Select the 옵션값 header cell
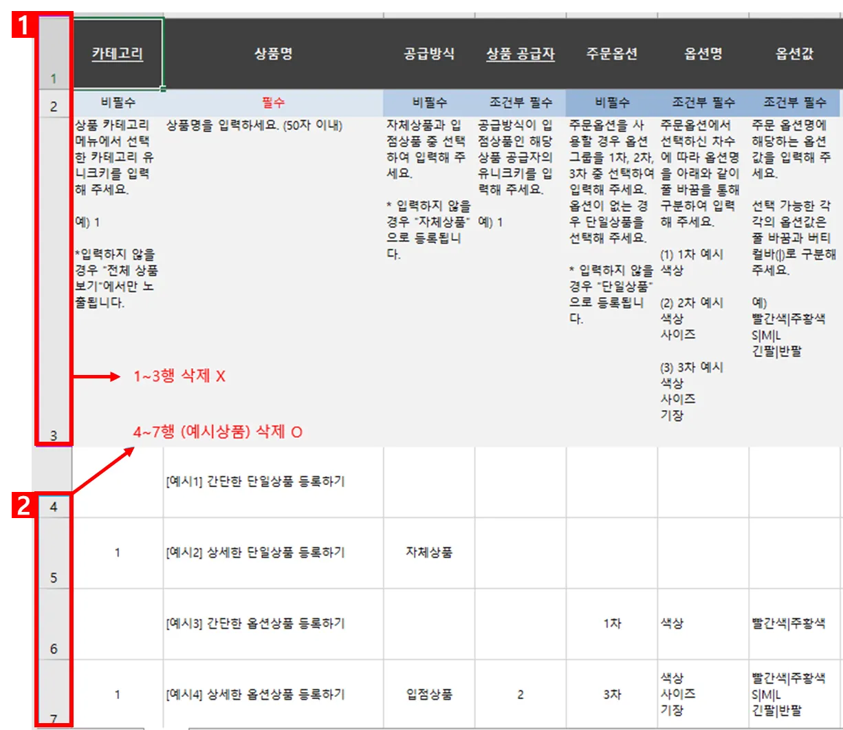Image resolution: width=843 pixels, height=730 pixels. tap(795, 54)
